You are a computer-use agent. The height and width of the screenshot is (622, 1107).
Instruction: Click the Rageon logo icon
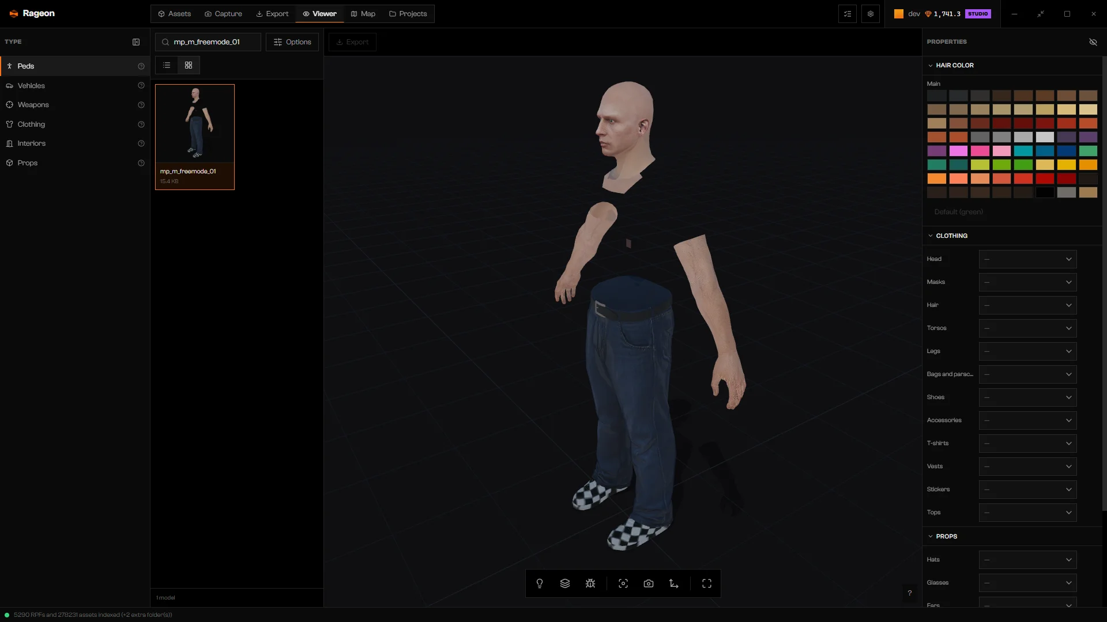pyautogui.click(x=14, y=13)
